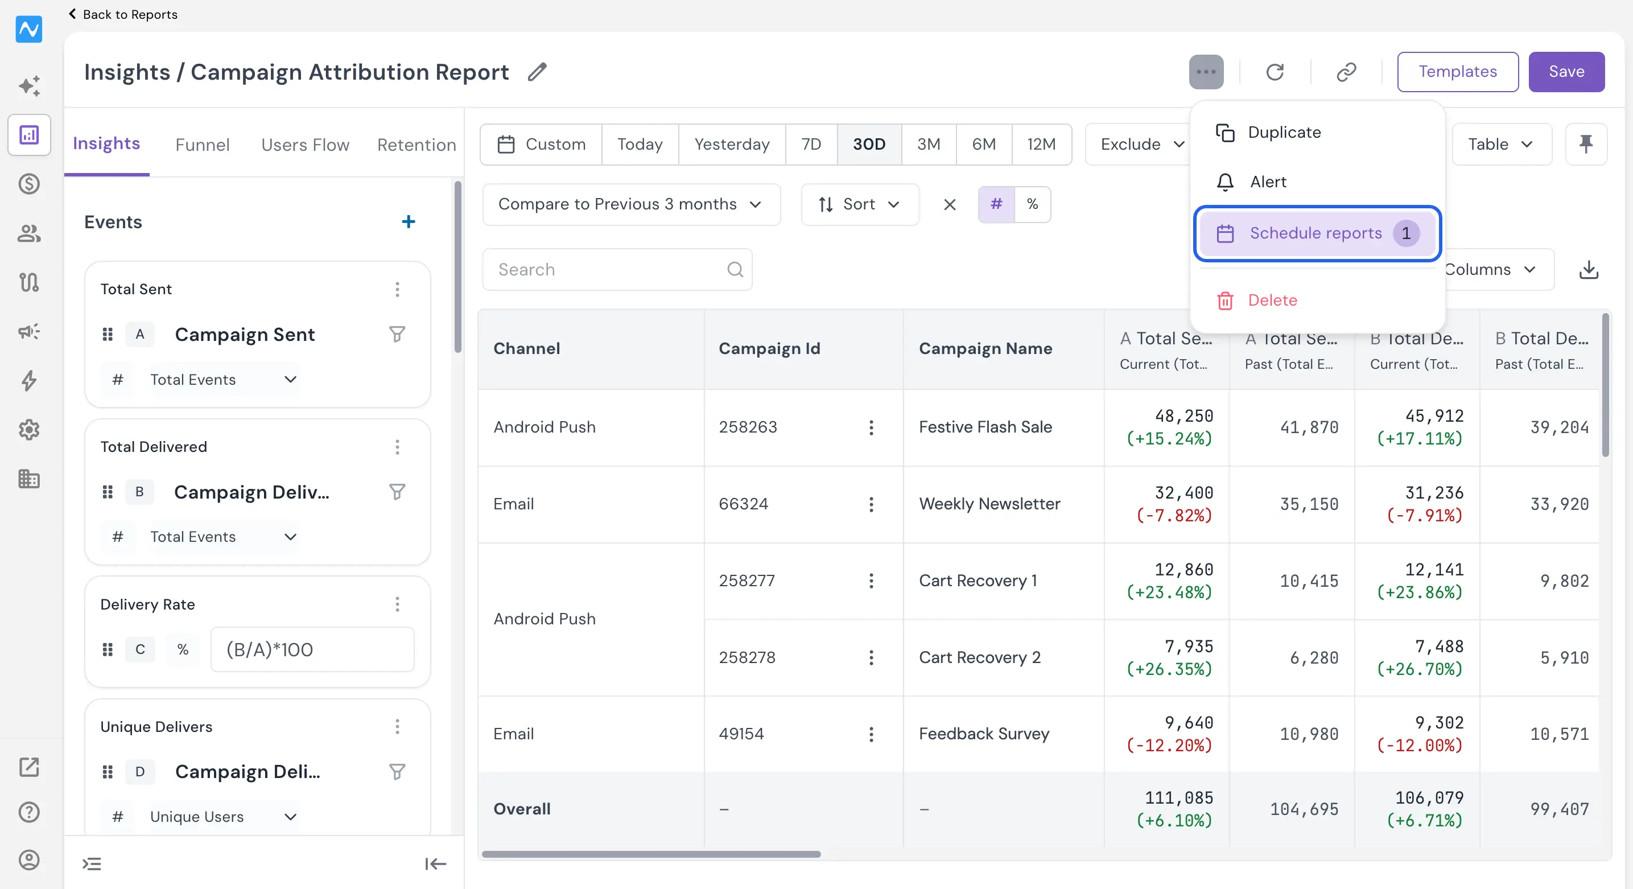Add a new event with plus icon
Image resolution: width=1633 pixels, height=889 pixels.
pos(409,221)
